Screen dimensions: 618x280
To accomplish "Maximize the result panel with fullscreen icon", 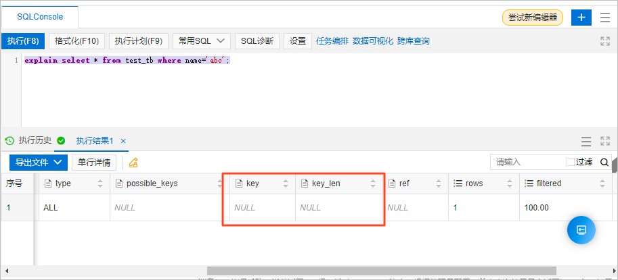I will (605, 142).
